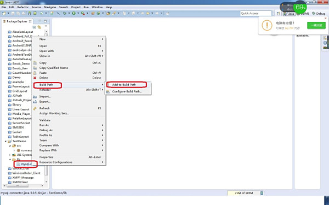Open the Navigate menu
Image resolution: width=329 pixels, height=205 pixels.
(x=50, y=7)
